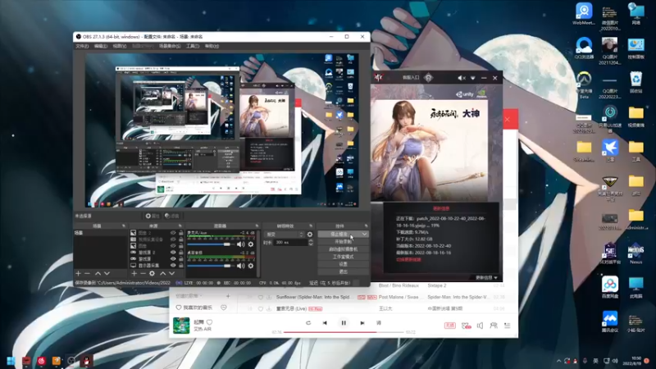Toggle repeat mode in the music player
The height and width of the screenshot is (369, 656).
(x=308, y=323)
